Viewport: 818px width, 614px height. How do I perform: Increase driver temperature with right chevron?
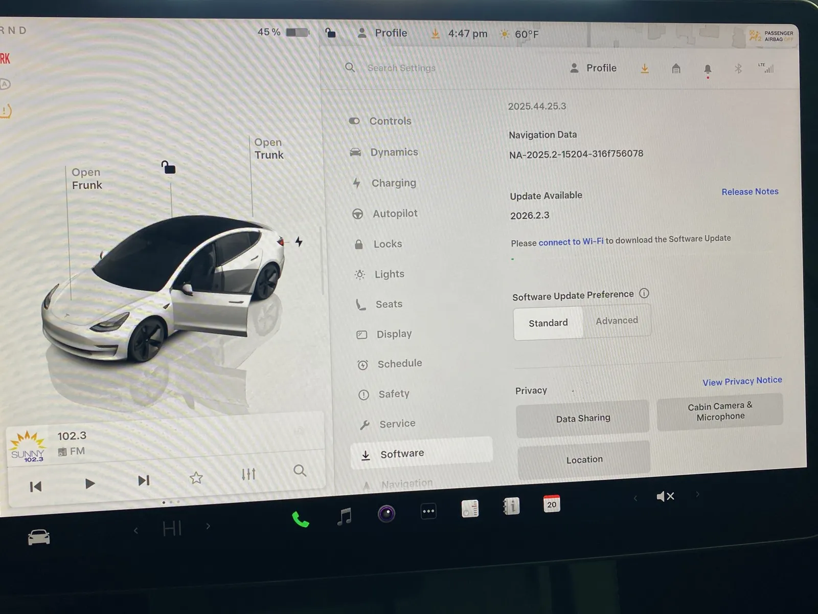(x=208, y=526)
